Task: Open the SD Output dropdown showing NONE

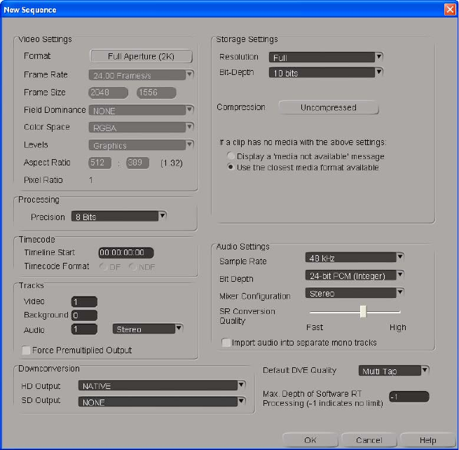Action: point(162,402)
